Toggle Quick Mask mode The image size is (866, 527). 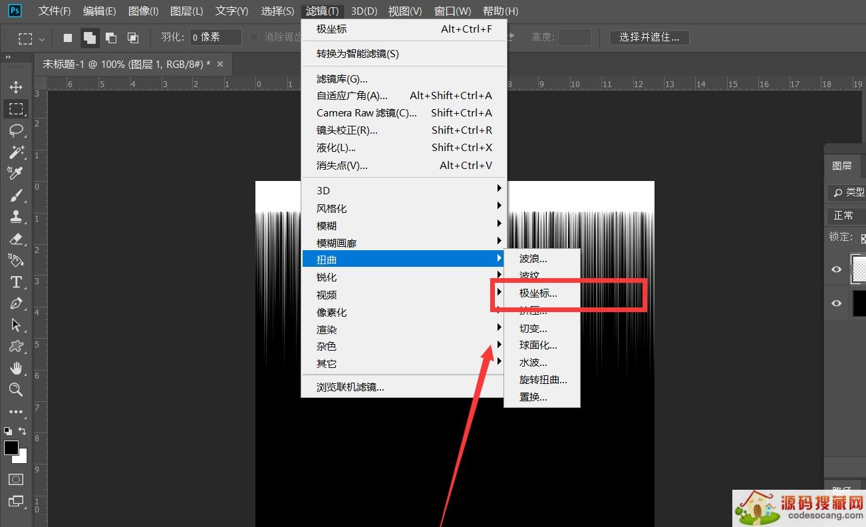click(x=16, y=479)
